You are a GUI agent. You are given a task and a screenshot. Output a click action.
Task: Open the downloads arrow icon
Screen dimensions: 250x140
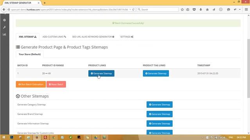(201, 9)
